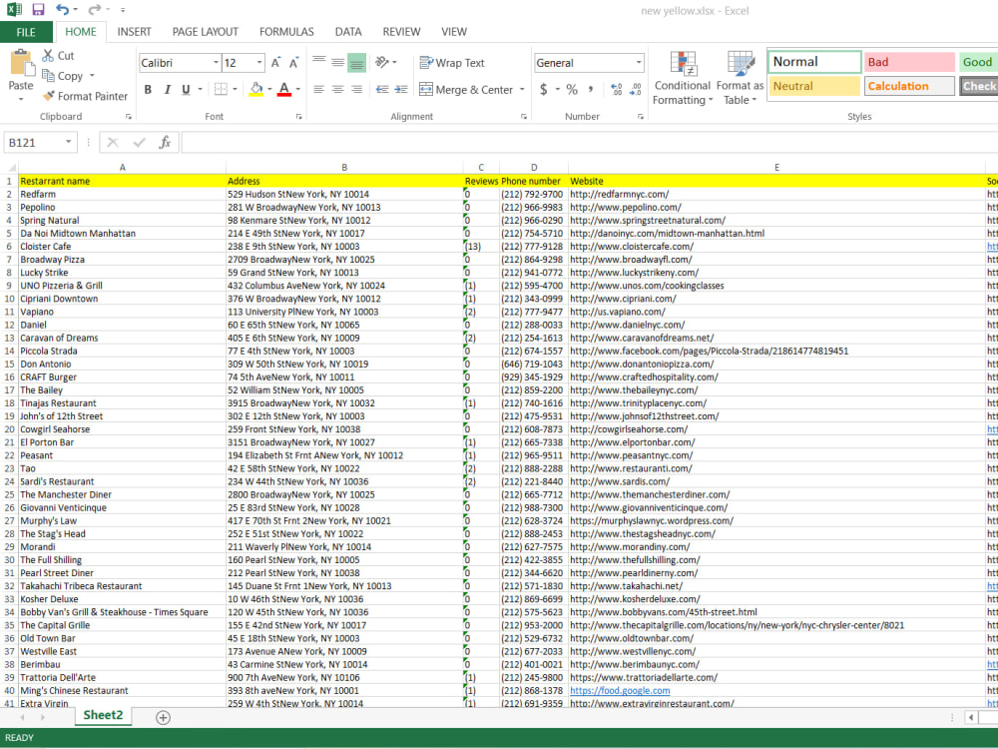Toggle Bold formatting
The height and width of the screenshot is (749, 998).
coord(148,90)
